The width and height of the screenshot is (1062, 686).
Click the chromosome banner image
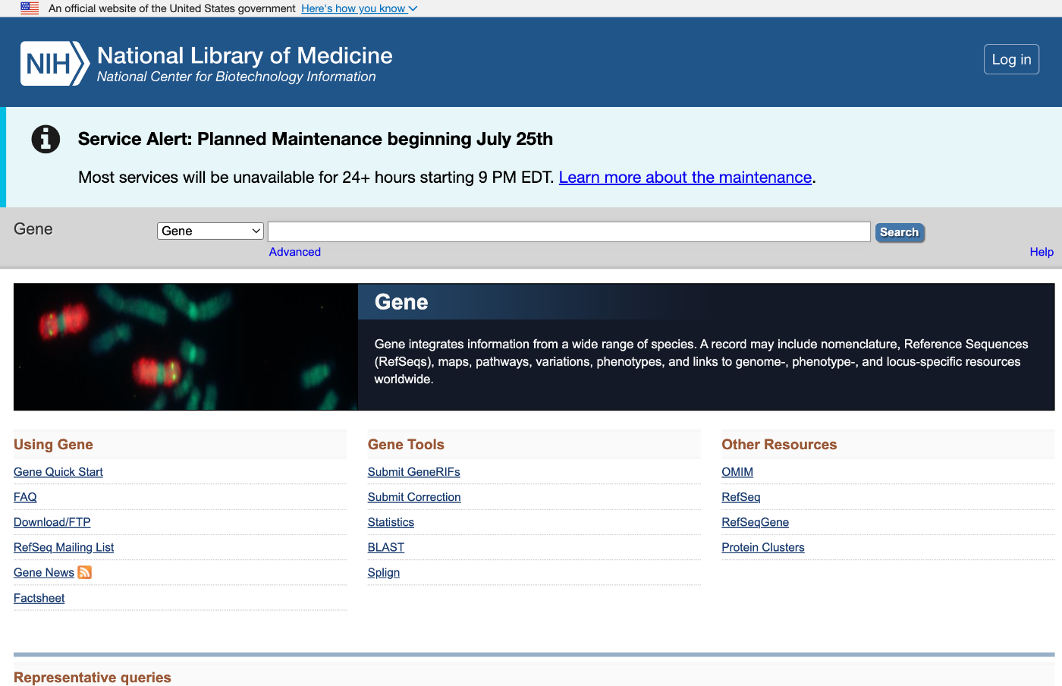[x=186, y=347]
